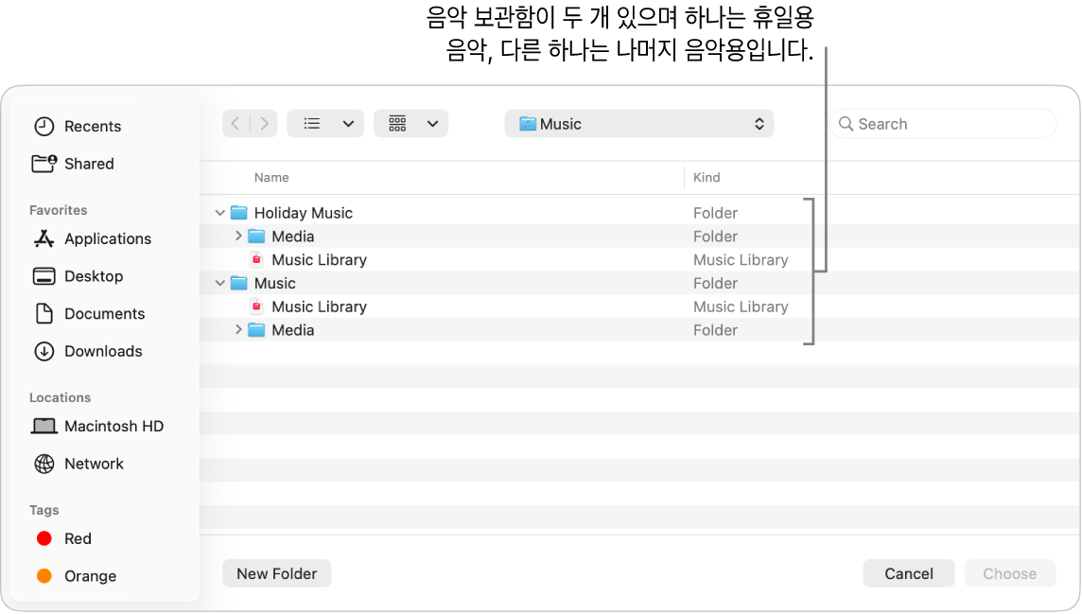Go to Applications in Favorites
The height and width of the screenshot is (614, 1082).
[x=93, y=238]
